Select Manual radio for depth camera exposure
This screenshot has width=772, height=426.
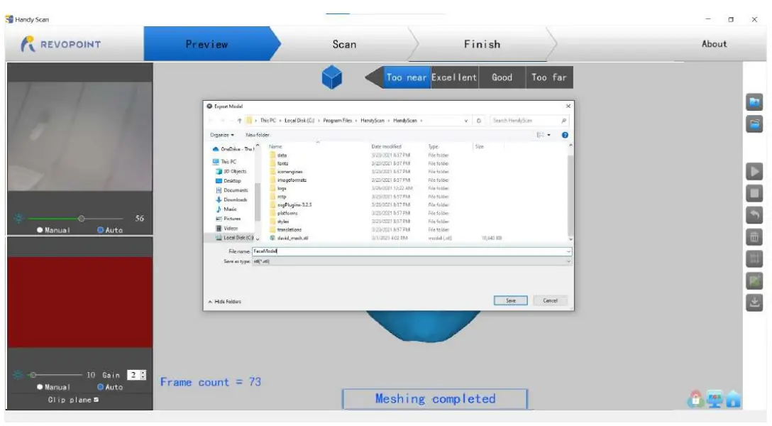click(40, 387)
